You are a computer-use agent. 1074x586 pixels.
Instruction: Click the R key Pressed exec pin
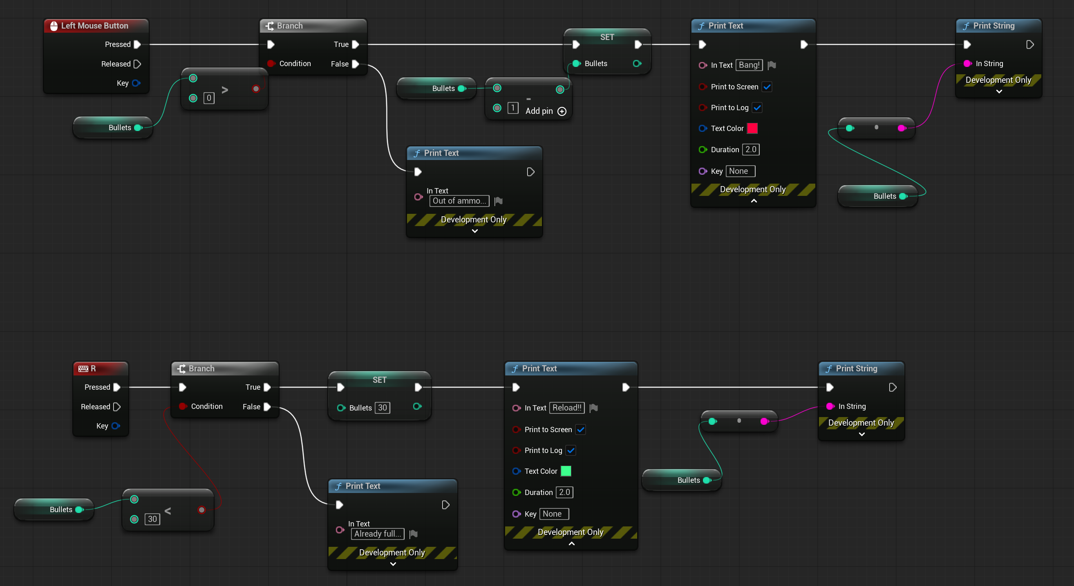(x=117, y=387)
